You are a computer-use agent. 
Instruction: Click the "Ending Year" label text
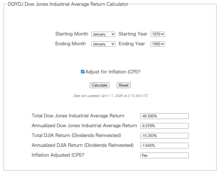[132, 44]
